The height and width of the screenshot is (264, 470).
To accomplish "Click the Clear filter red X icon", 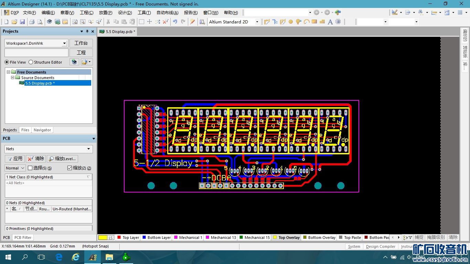I will pos(165,22).
